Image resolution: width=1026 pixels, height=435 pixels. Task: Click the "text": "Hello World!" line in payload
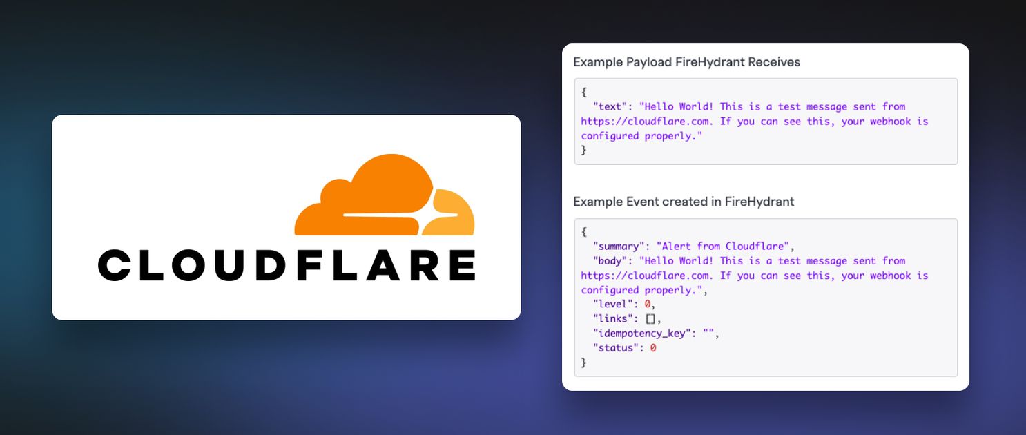coord(748,106)
